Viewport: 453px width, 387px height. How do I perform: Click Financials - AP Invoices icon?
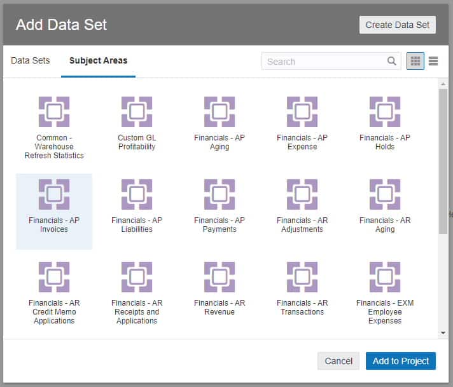tap(54, 194)
